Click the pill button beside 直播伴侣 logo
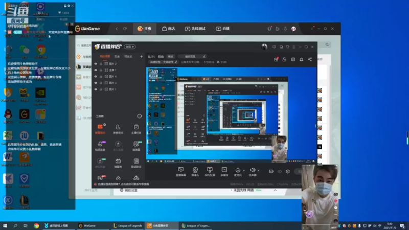The width and height of the screenshot is (409, 230). coord(130,47)
